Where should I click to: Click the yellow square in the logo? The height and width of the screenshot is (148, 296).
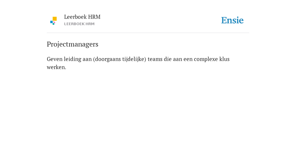[x=55, y=19]
